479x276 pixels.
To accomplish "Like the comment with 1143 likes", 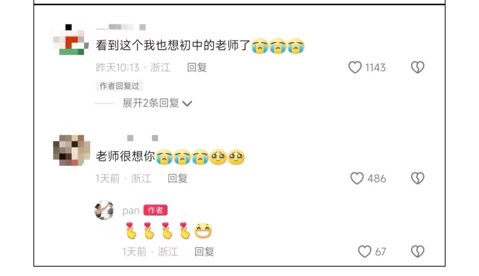I will tap(355, 67).
